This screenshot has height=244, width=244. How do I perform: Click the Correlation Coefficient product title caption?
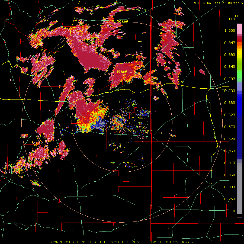click(122, 242)
